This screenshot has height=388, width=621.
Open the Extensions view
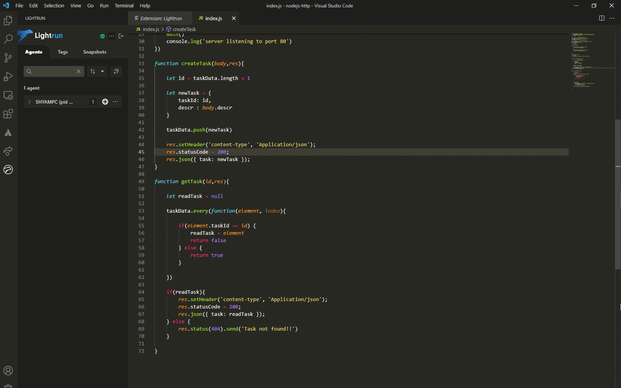tap(8, 114)
